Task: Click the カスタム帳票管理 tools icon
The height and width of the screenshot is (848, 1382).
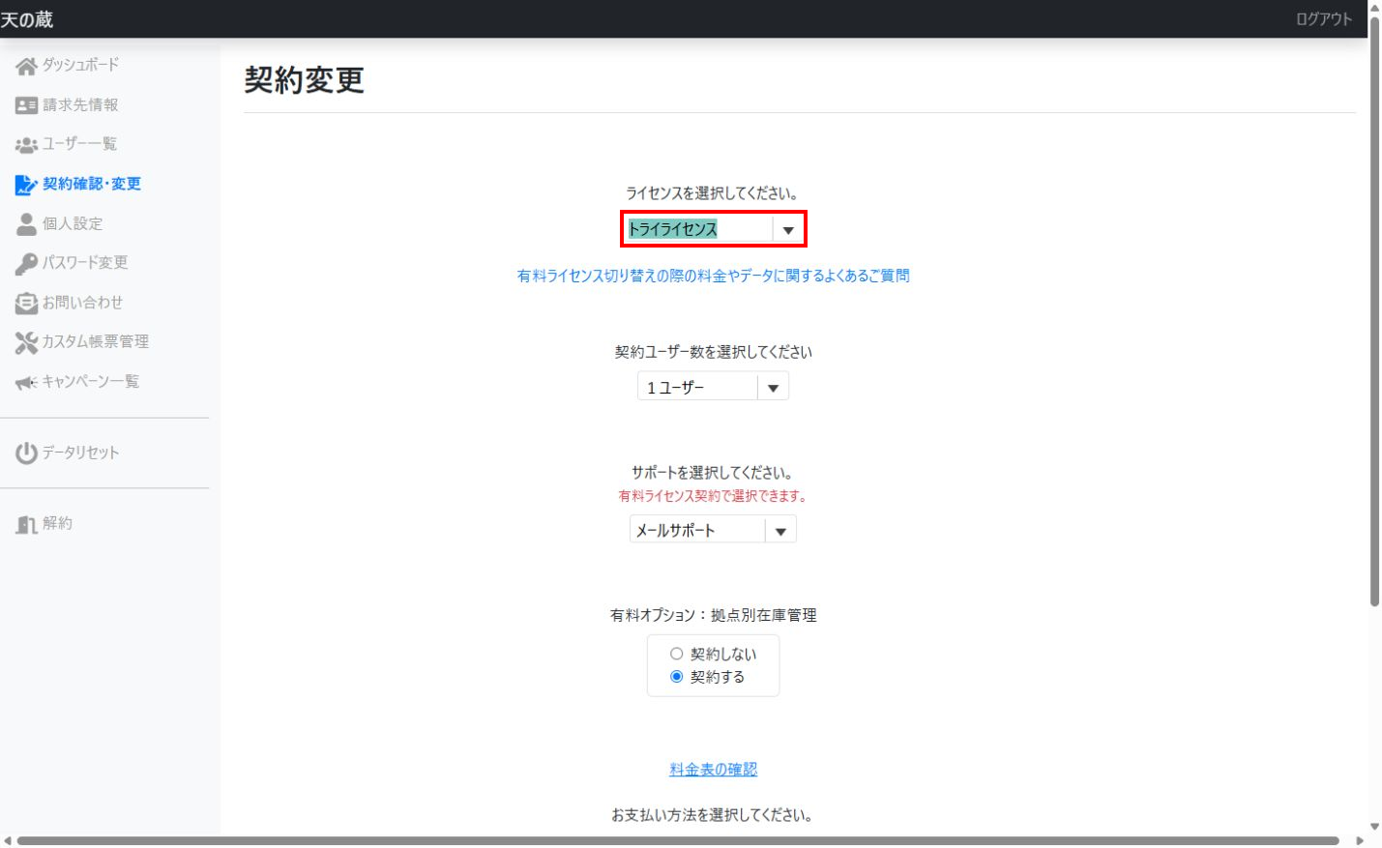Action: (x=26, y=342)
